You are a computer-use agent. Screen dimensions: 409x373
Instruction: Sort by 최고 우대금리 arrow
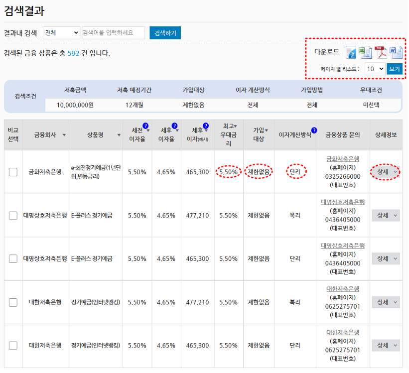pos(235,126)
